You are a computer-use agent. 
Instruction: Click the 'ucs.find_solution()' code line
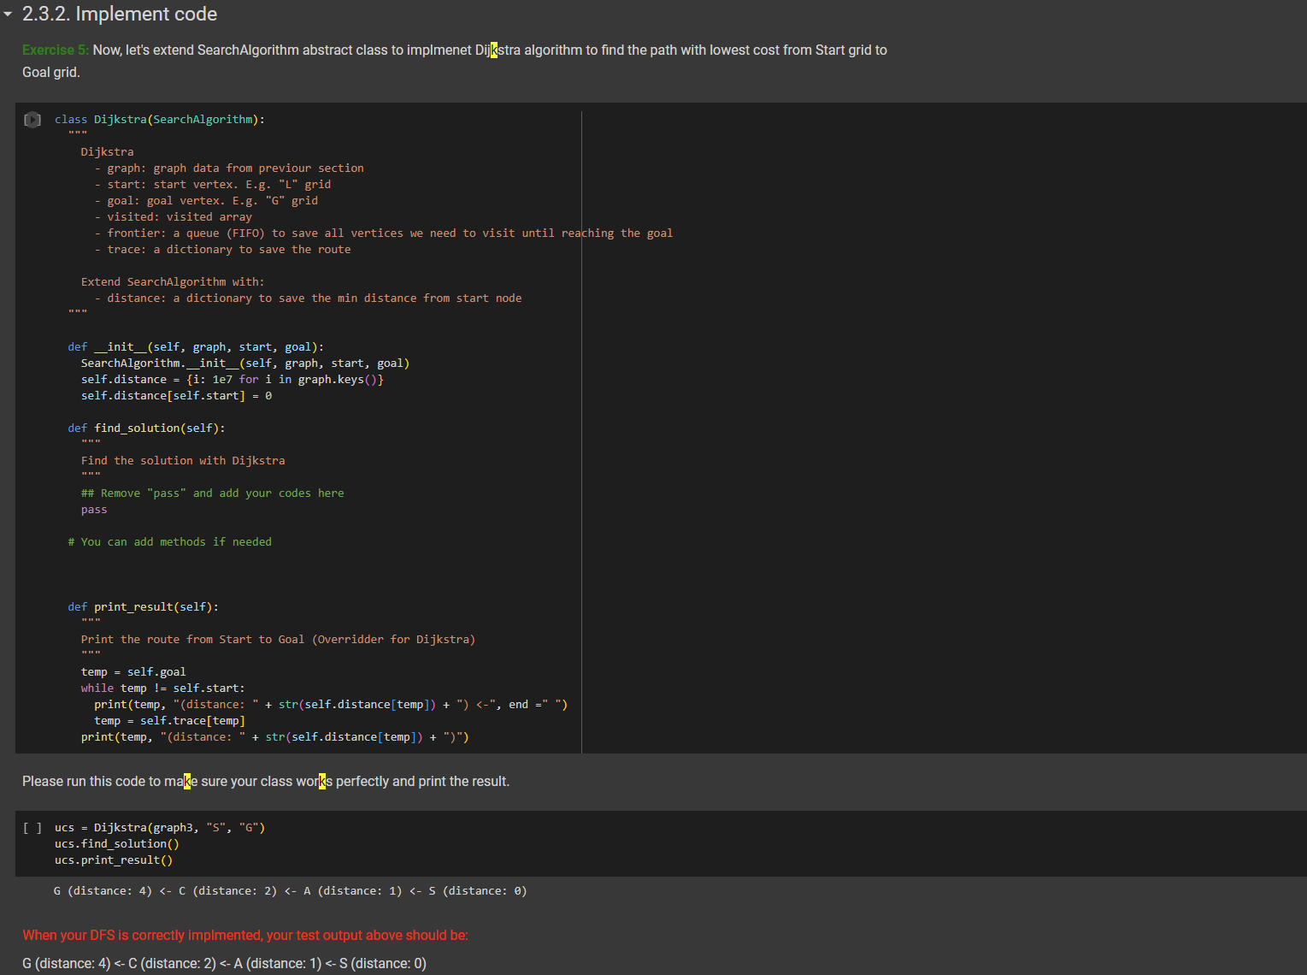point(116,843)
